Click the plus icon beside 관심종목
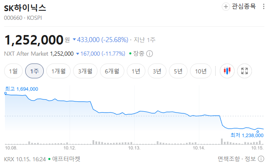This screenshot has width=266, height=167. (226, 7)
